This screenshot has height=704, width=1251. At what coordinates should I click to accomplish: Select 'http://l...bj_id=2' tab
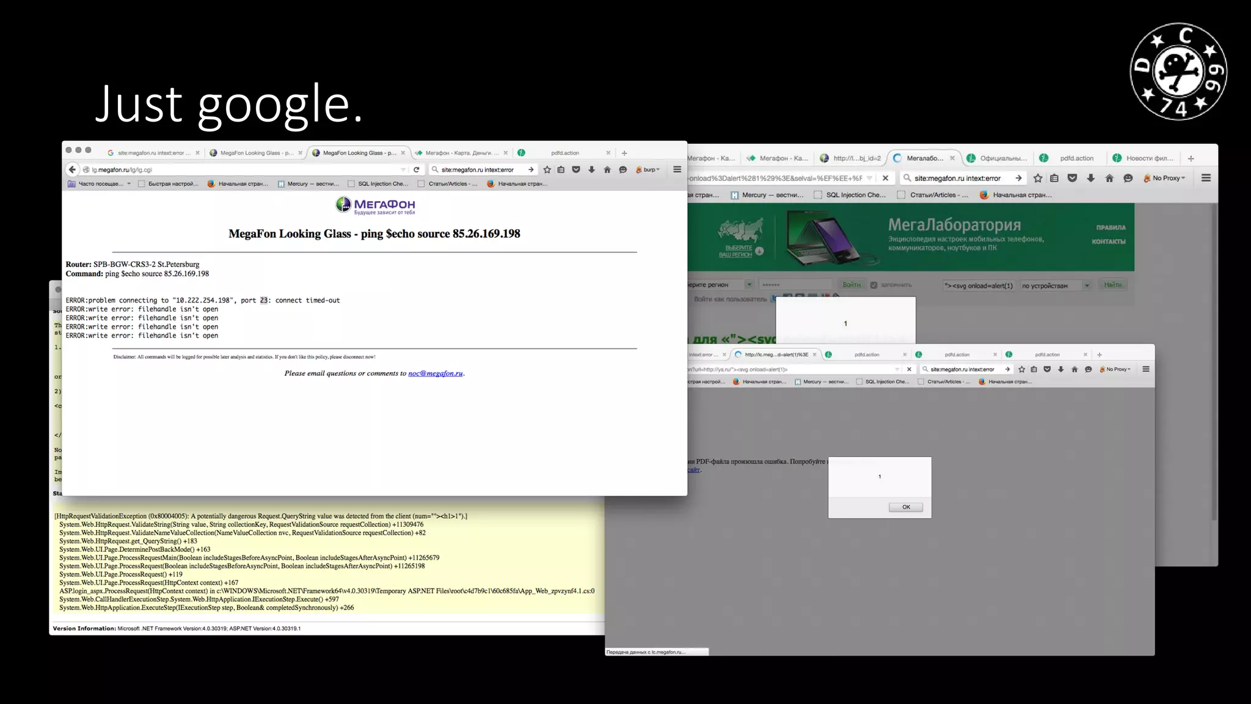(851, 158)
